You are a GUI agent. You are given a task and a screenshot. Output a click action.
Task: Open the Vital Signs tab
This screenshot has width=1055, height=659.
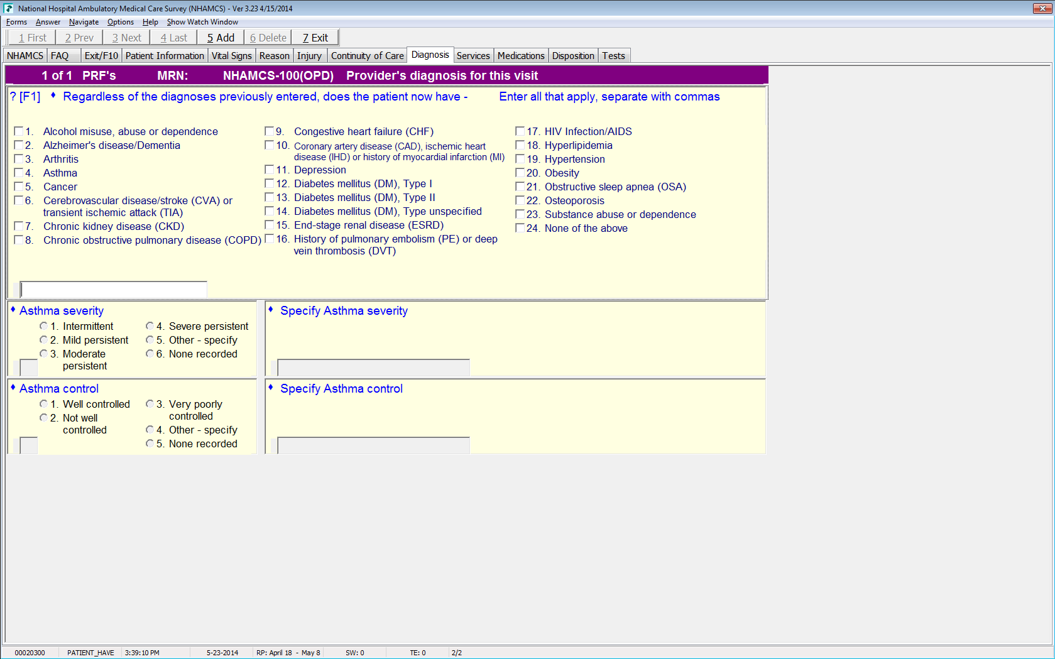pos(231,56)
